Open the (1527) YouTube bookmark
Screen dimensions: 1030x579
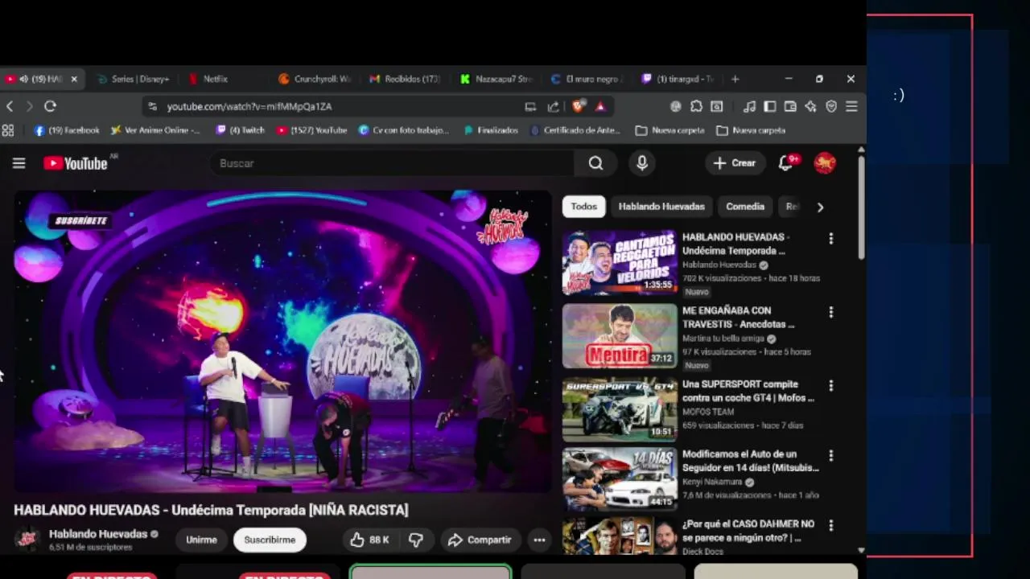coord(311,130)
